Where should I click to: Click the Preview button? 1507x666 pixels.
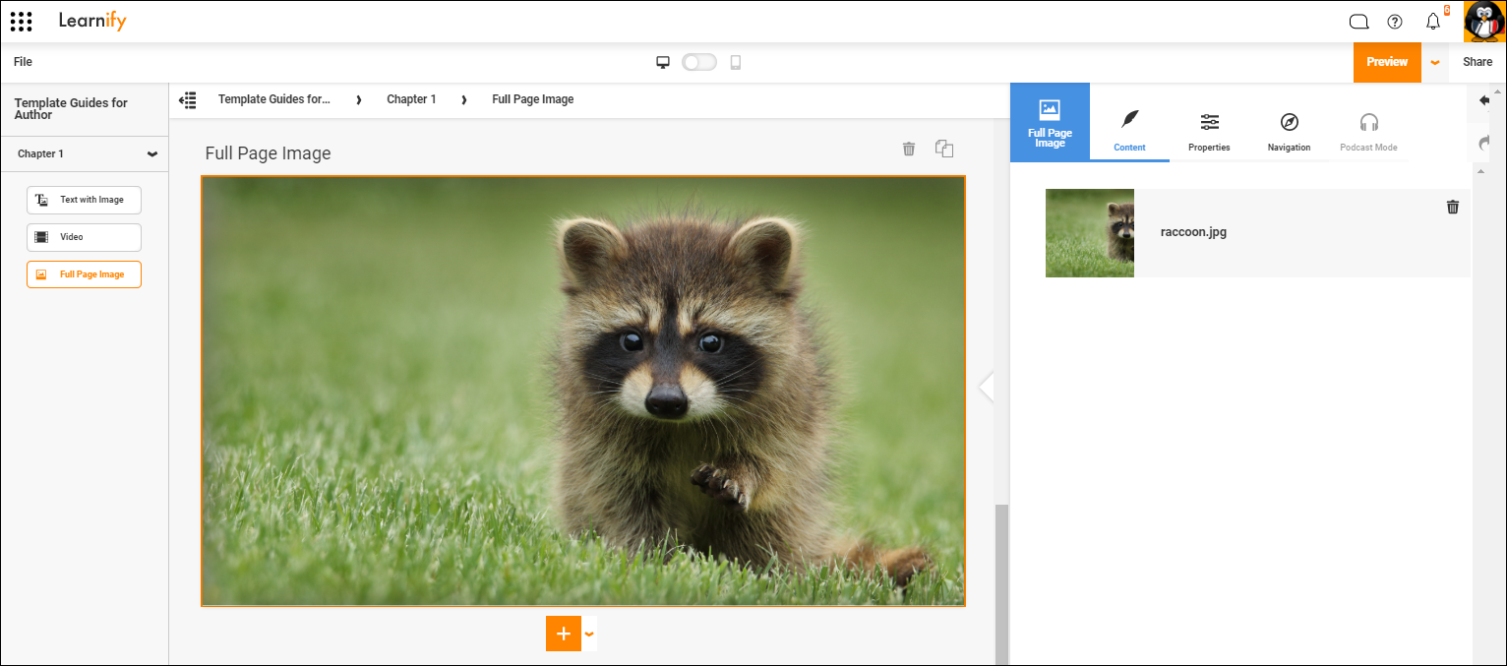[1387, 61]
